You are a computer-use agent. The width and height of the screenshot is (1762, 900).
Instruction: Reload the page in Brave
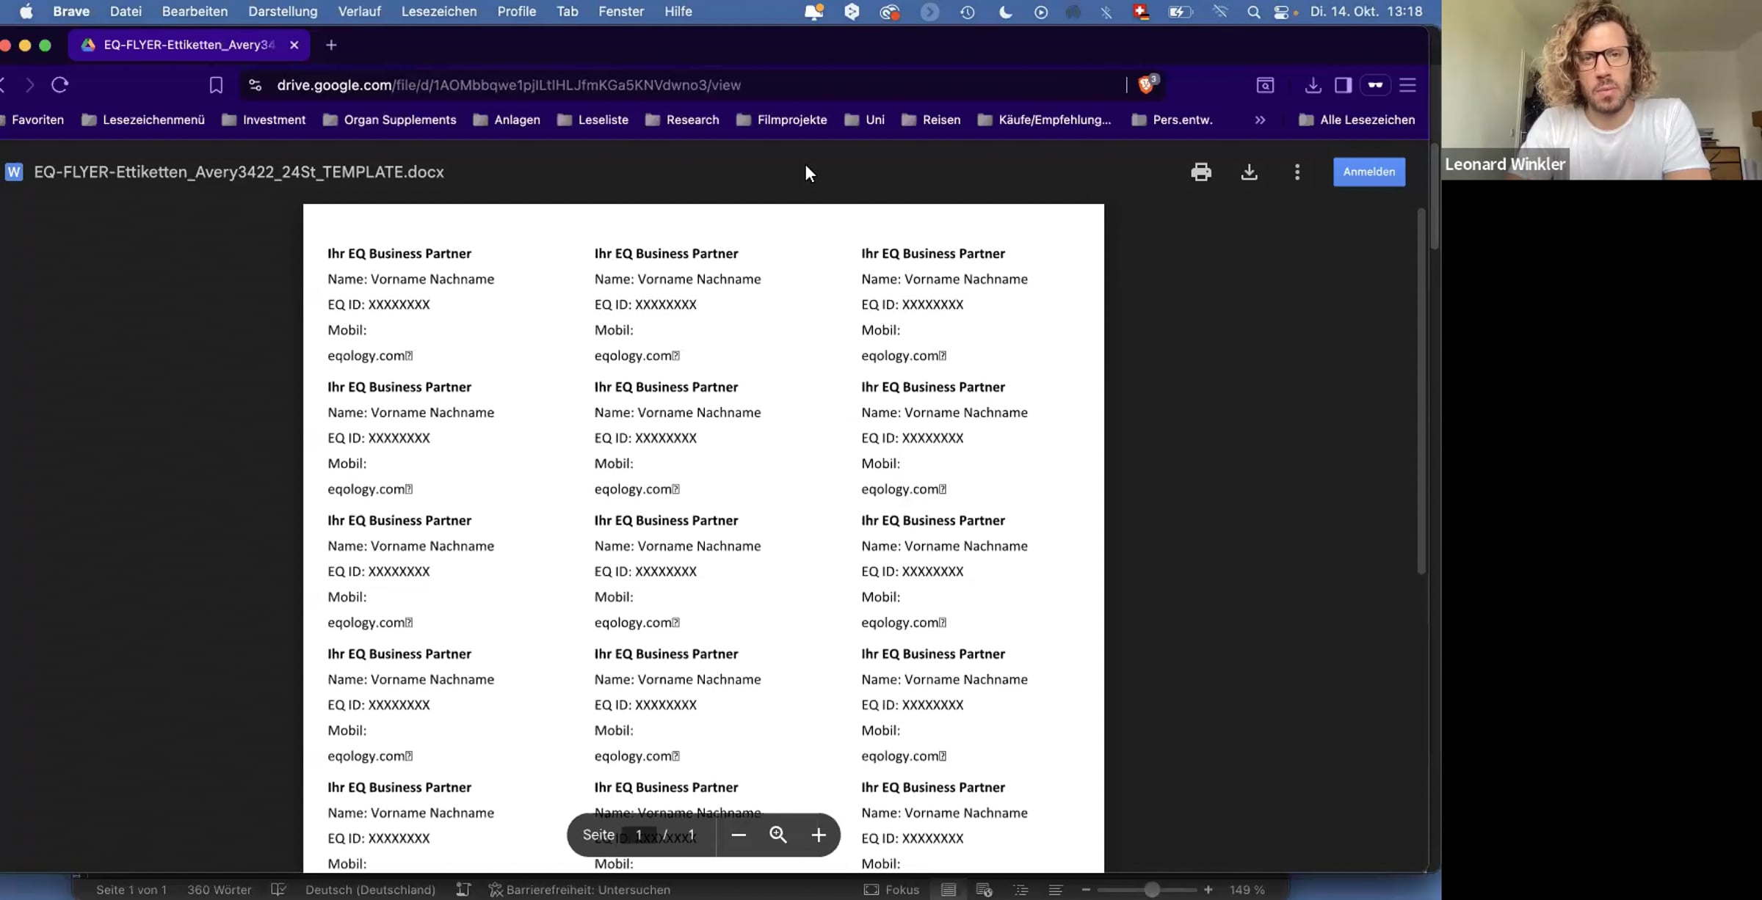click(x=60, y=85)
